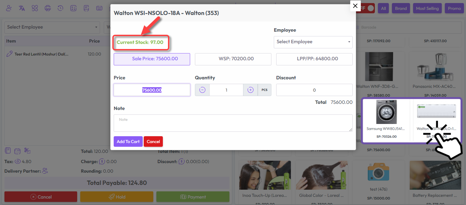
Task: Switch to the Most Selling tab
Action: coord(427,8)
